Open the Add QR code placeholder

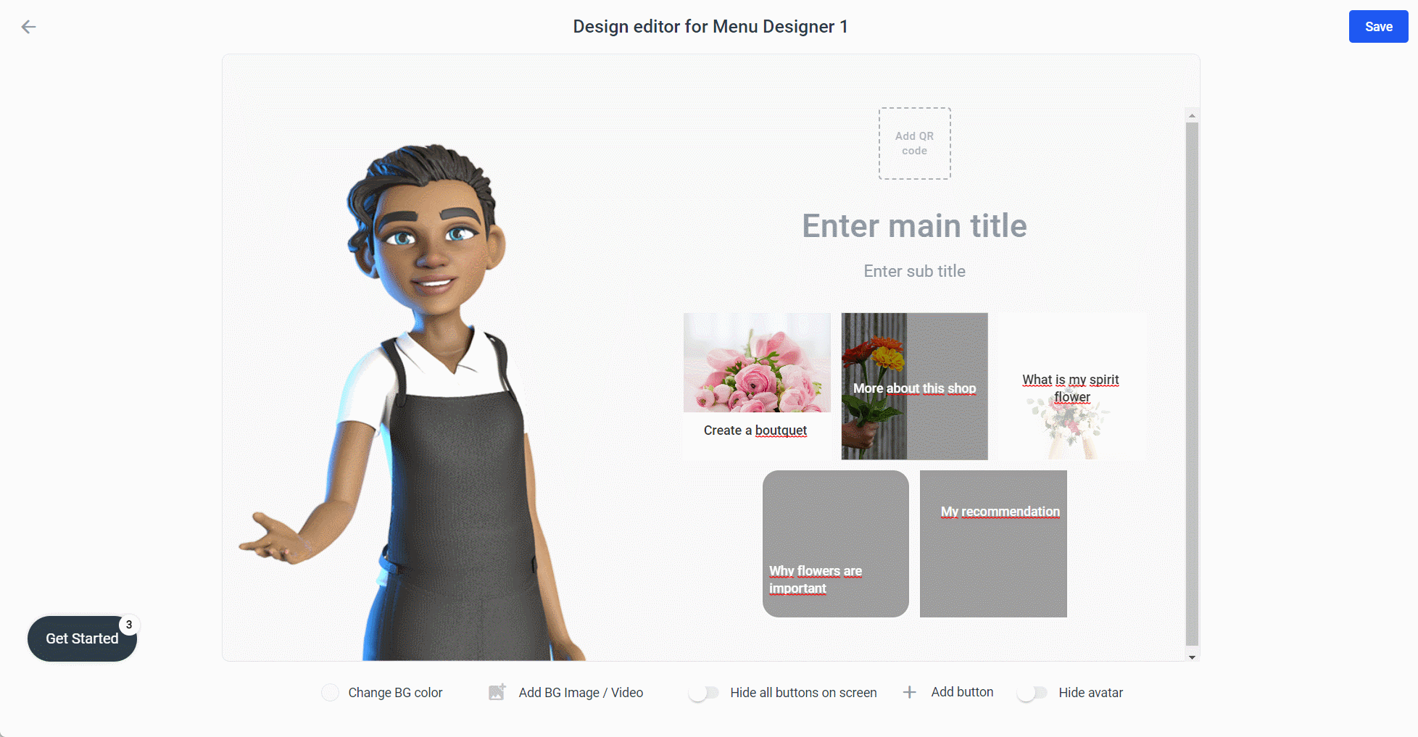pyautogui.click(x=914, y=143)
